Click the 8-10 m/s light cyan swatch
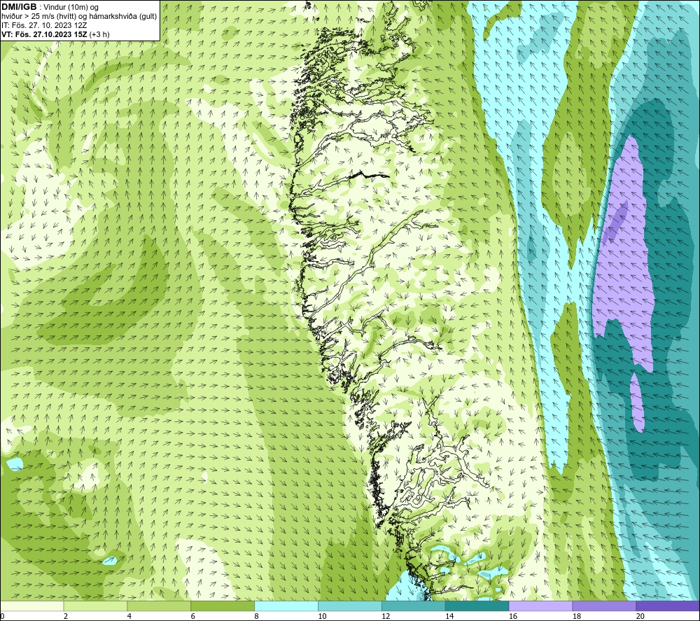Screen dimensions: 700x621 286,606
